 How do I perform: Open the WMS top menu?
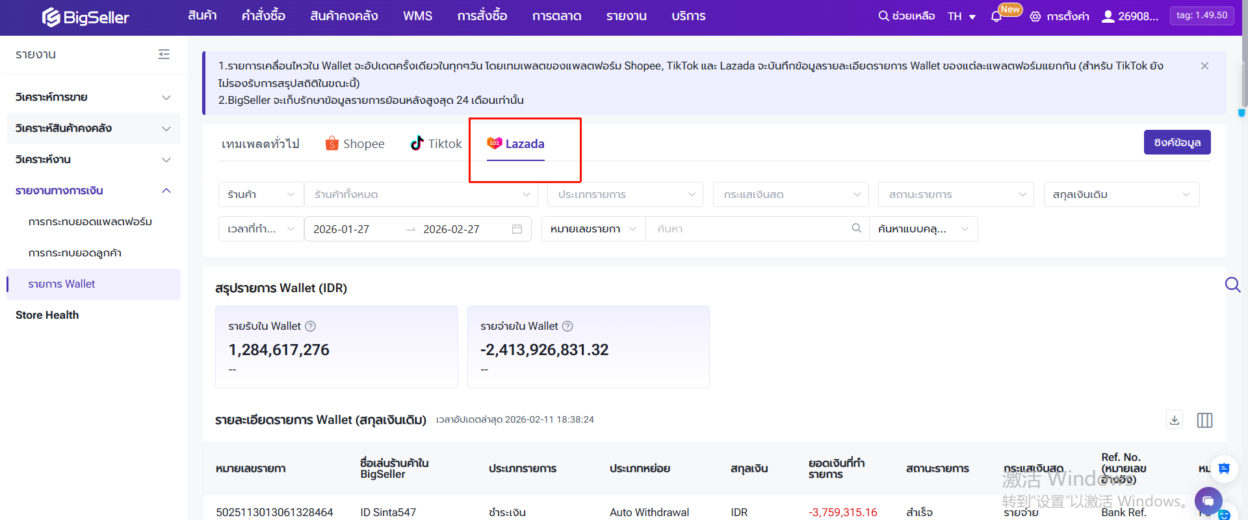[417, 16]
